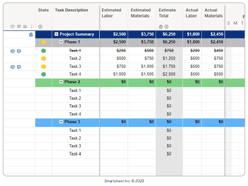Click Phase 1's yellow status indicator
This screenshot has height=186, width=248.
44,42
